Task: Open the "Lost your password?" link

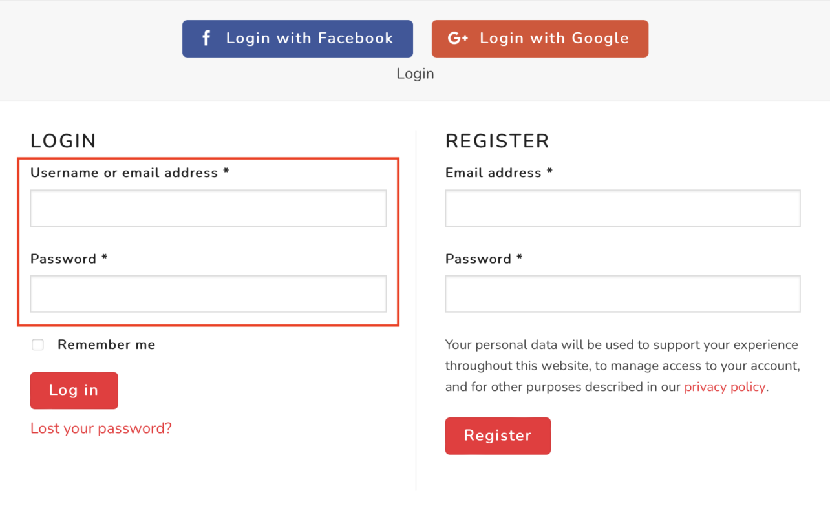Action: click(101, 428)
